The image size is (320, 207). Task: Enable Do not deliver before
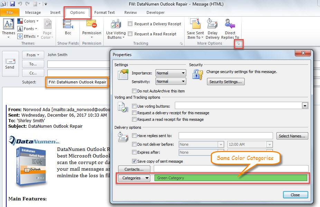[x=134, y=144]
